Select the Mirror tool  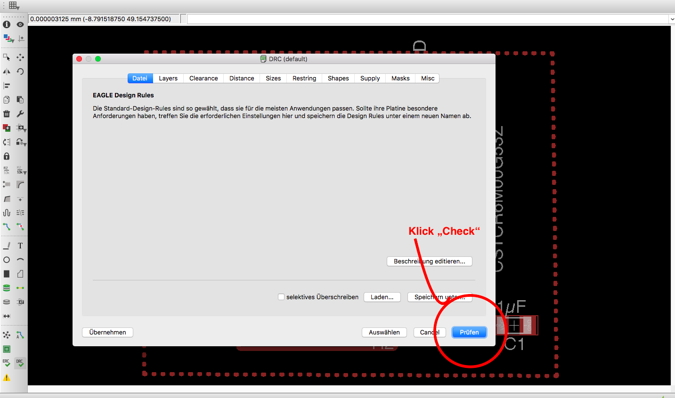coord(7,72)
